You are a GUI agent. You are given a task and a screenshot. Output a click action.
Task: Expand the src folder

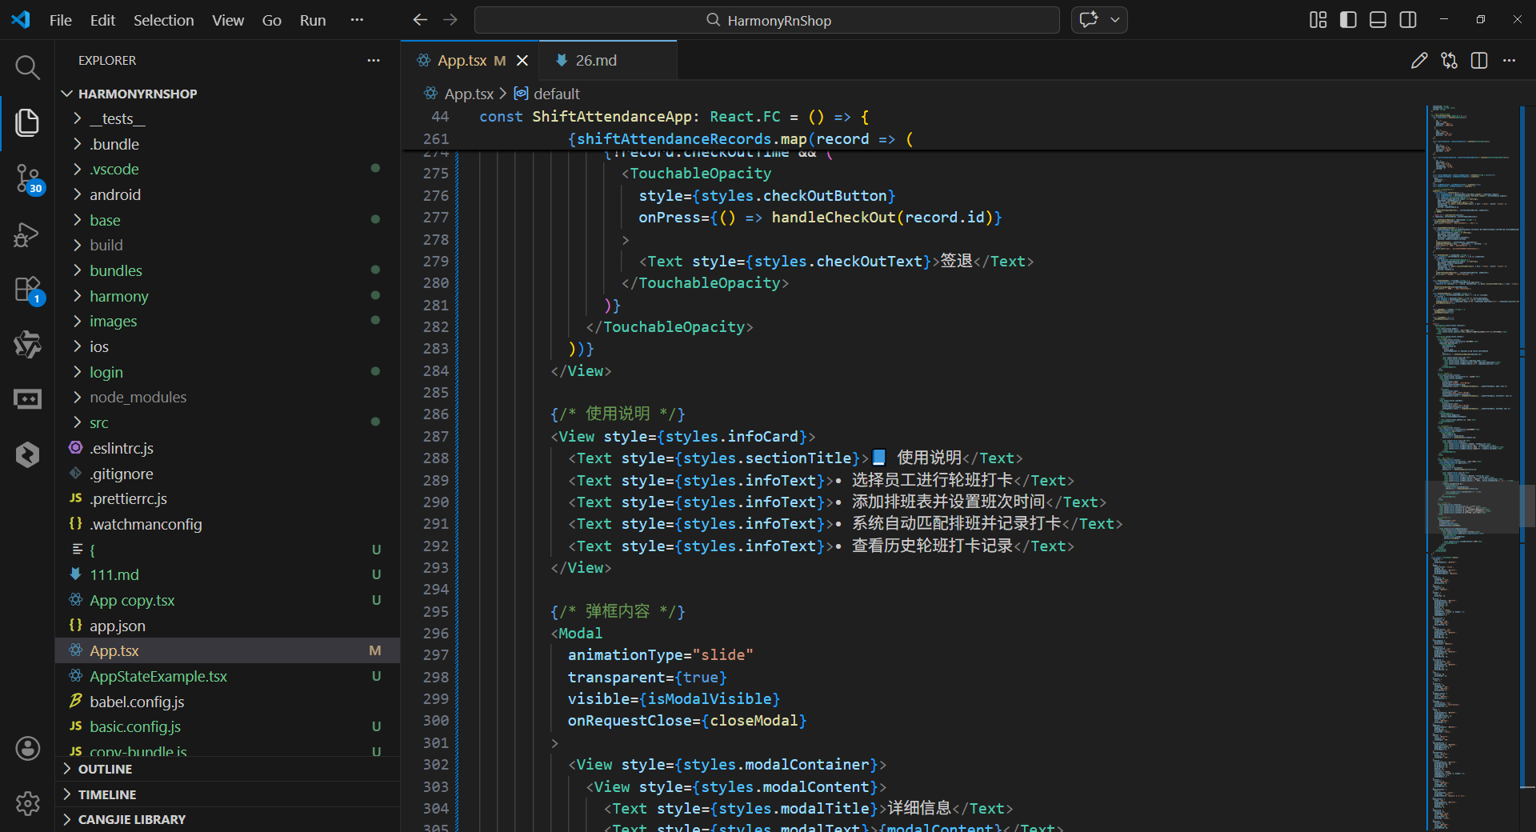[227, 422]
